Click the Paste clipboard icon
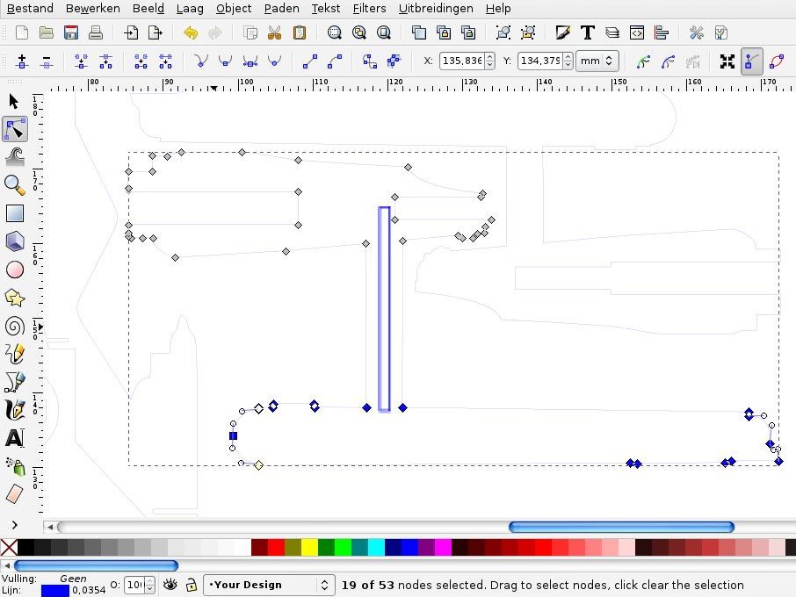The height and width of the screenshot is (597, 796). 300,33
